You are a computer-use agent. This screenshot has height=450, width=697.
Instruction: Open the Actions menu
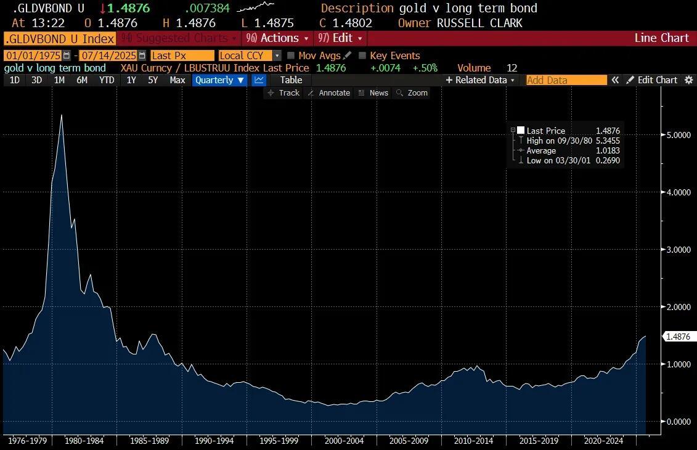pos(276,38)
